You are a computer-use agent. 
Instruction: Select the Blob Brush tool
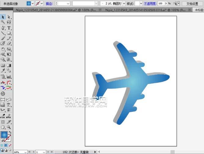coord(3,43)
